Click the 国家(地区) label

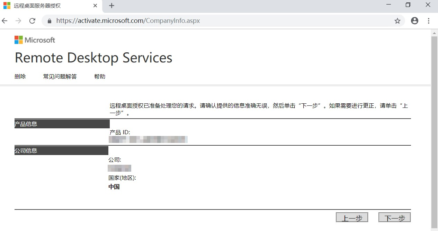(x=122, y=178)
